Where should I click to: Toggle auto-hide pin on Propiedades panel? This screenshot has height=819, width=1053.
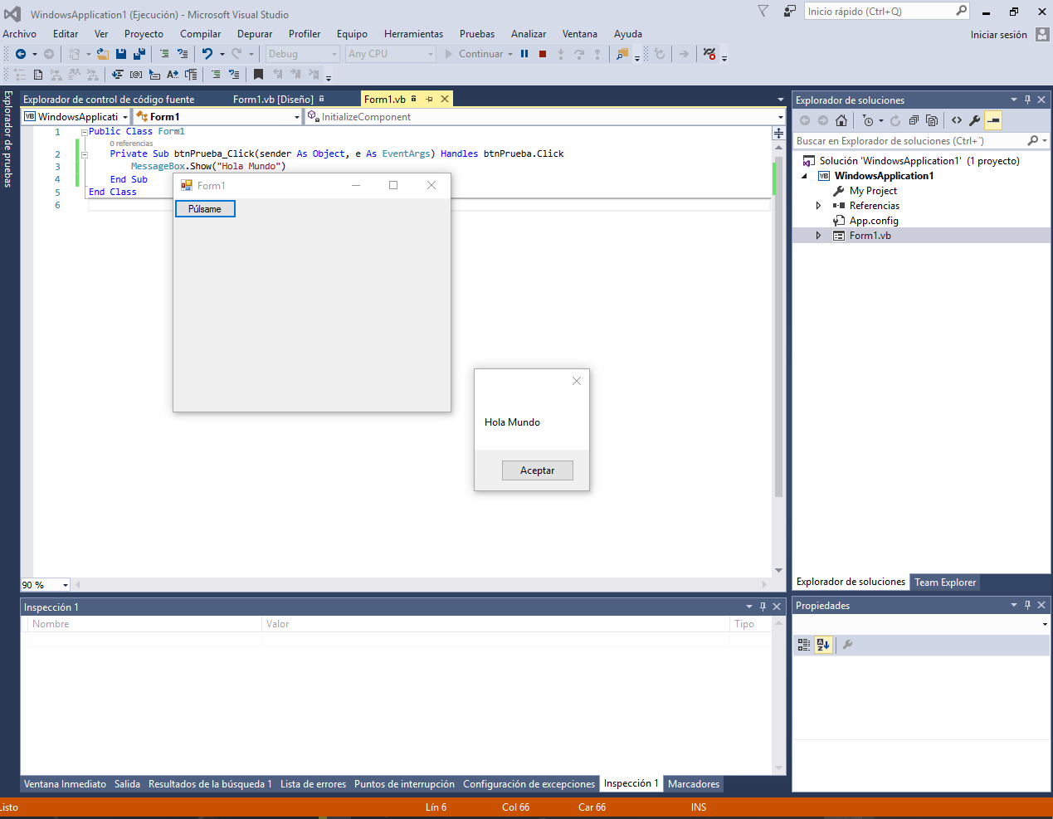(1027, 605)
